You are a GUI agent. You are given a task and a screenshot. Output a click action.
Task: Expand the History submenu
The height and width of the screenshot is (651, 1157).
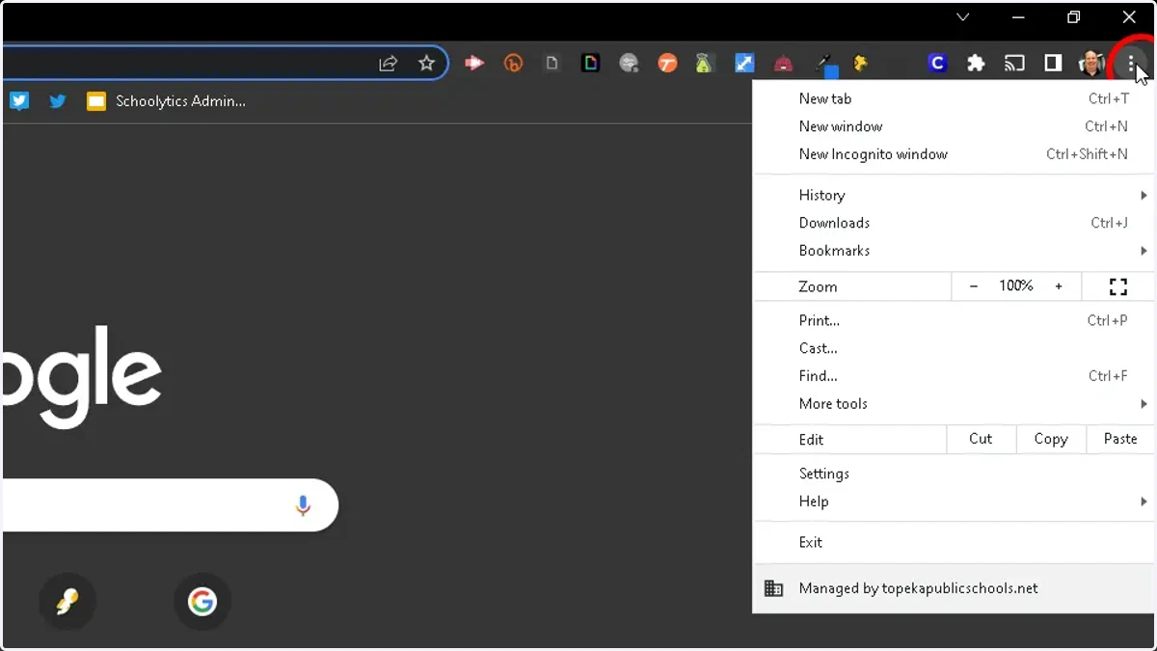coord(955,195)
